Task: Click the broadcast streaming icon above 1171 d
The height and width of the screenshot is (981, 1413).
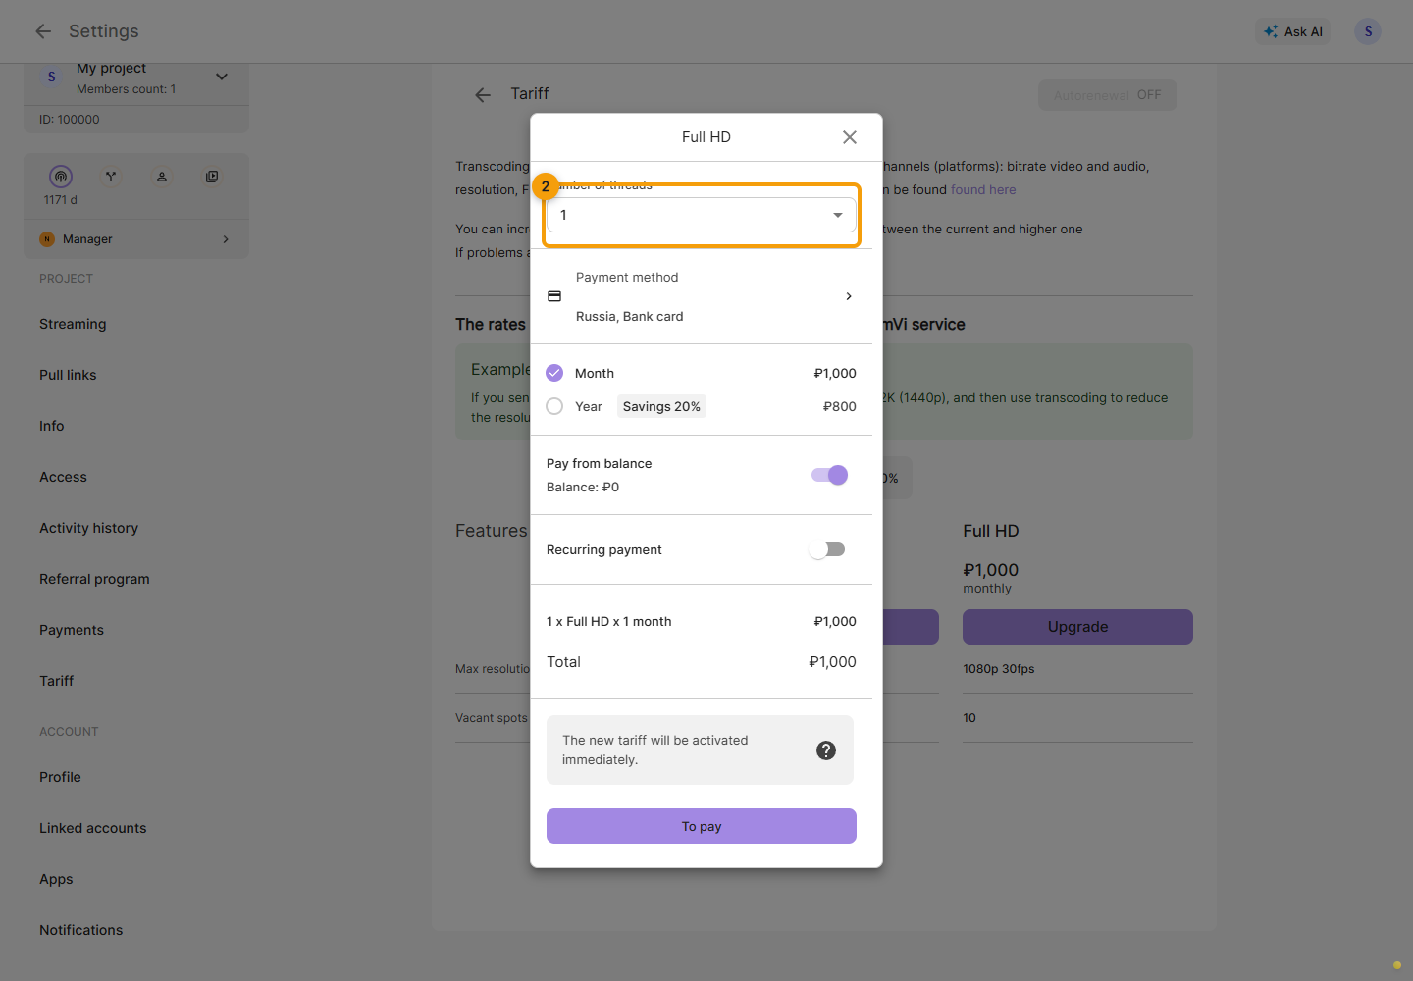Action: coord(61,177)
